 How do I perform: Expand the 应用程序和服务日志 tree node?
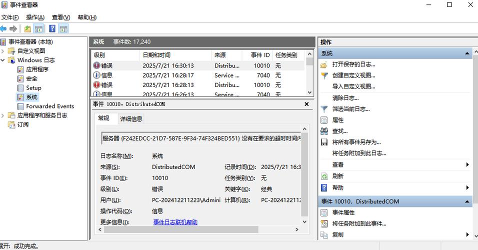(x=2, y=115)
